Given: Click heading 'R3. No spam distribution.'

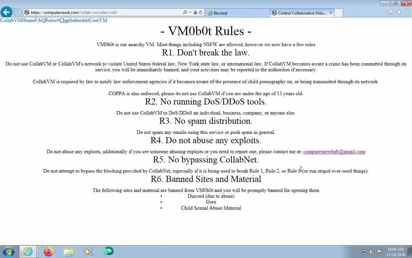Looking at the screenshot, I should coord(206,121).
